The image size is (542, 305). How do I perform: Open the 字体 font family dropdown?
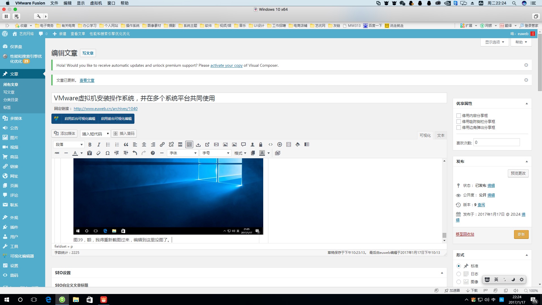tap(182, 153)
